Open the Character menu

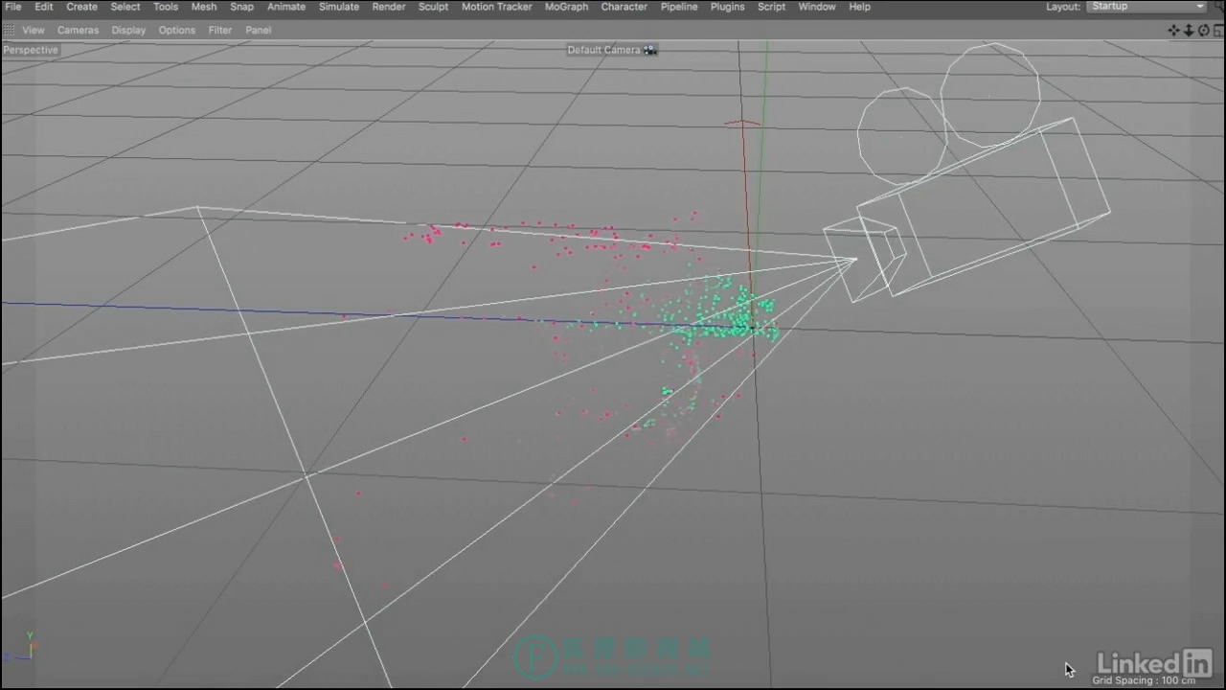pyautogui.click(x=624, y=7)
